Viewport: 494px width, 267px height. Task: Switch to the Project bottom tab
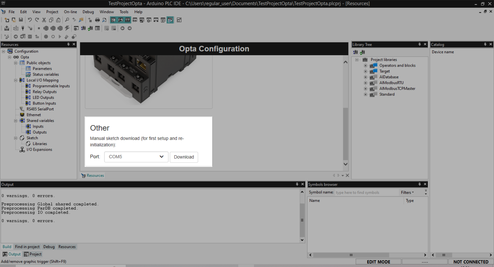coord(33,254)
